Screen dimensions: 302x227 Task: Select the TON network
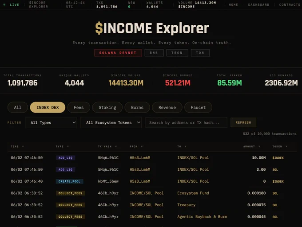(x=200, y=53)
